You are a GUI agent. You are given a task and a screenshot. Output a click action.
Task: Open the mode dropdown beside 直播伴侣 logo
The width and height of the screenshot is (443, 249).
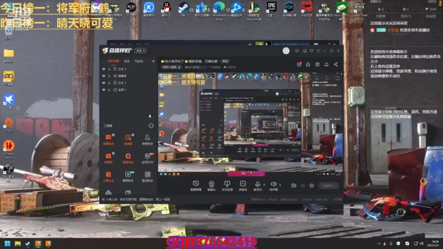pos(141,50)
